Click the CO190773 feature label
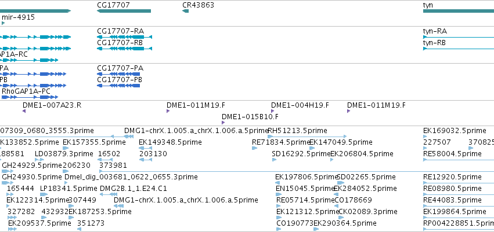The image size is (494, 232). 295,223
